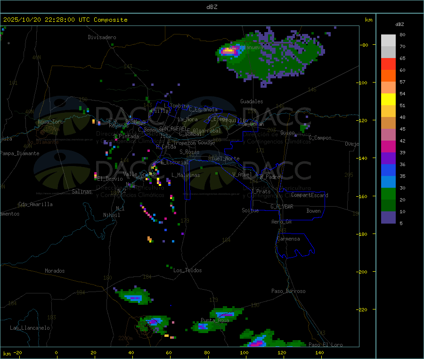
Task: Click the L_Malvinas label
Action: 186,175
